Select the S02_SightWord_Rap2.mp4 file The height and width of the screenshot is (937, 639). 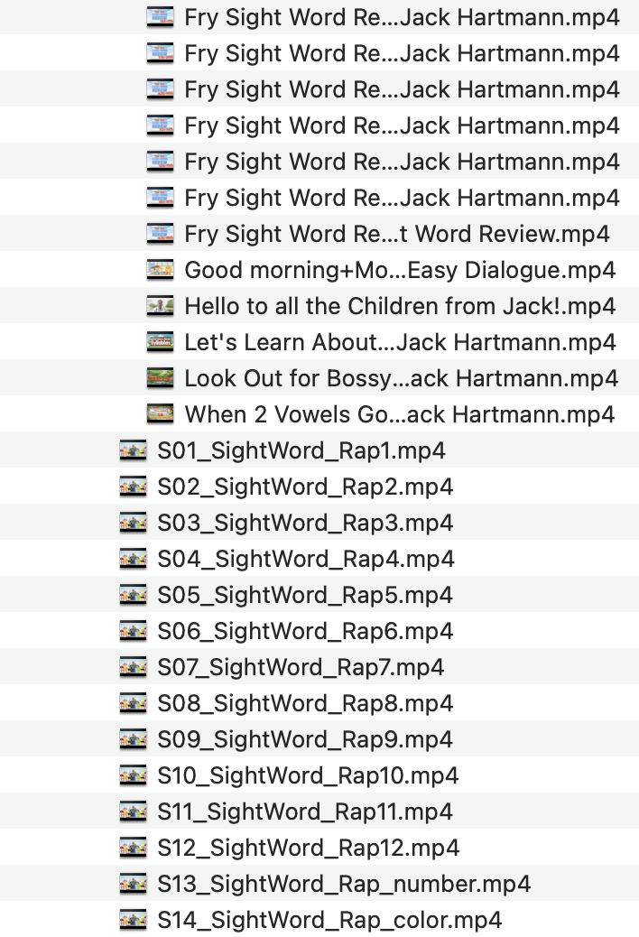[305, 487]
